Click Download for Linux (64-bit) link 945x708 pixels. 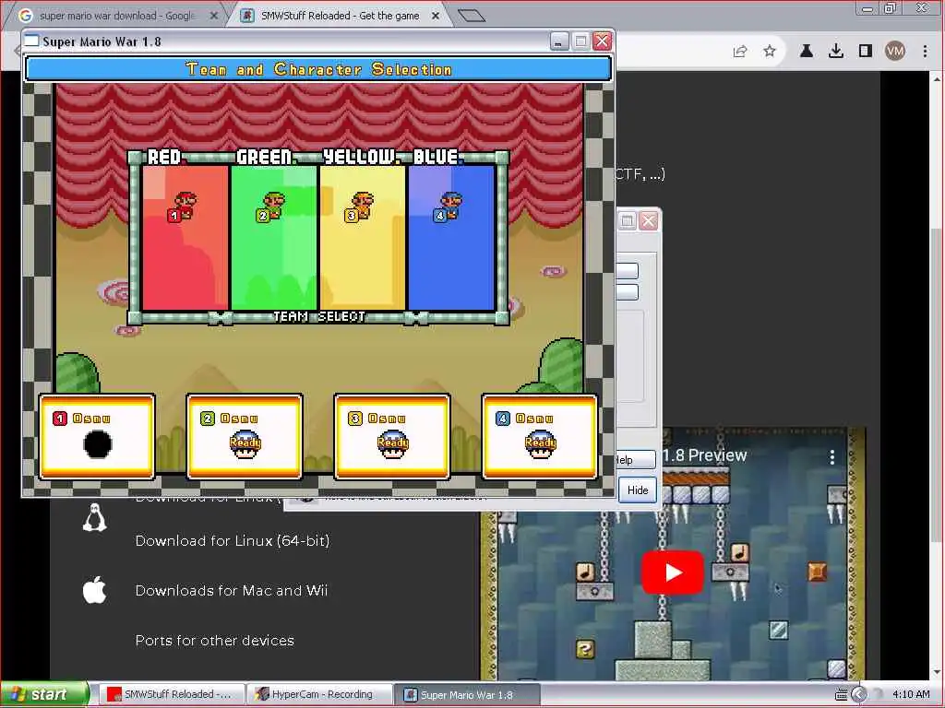pyautogui.click(x=233, y=540)
